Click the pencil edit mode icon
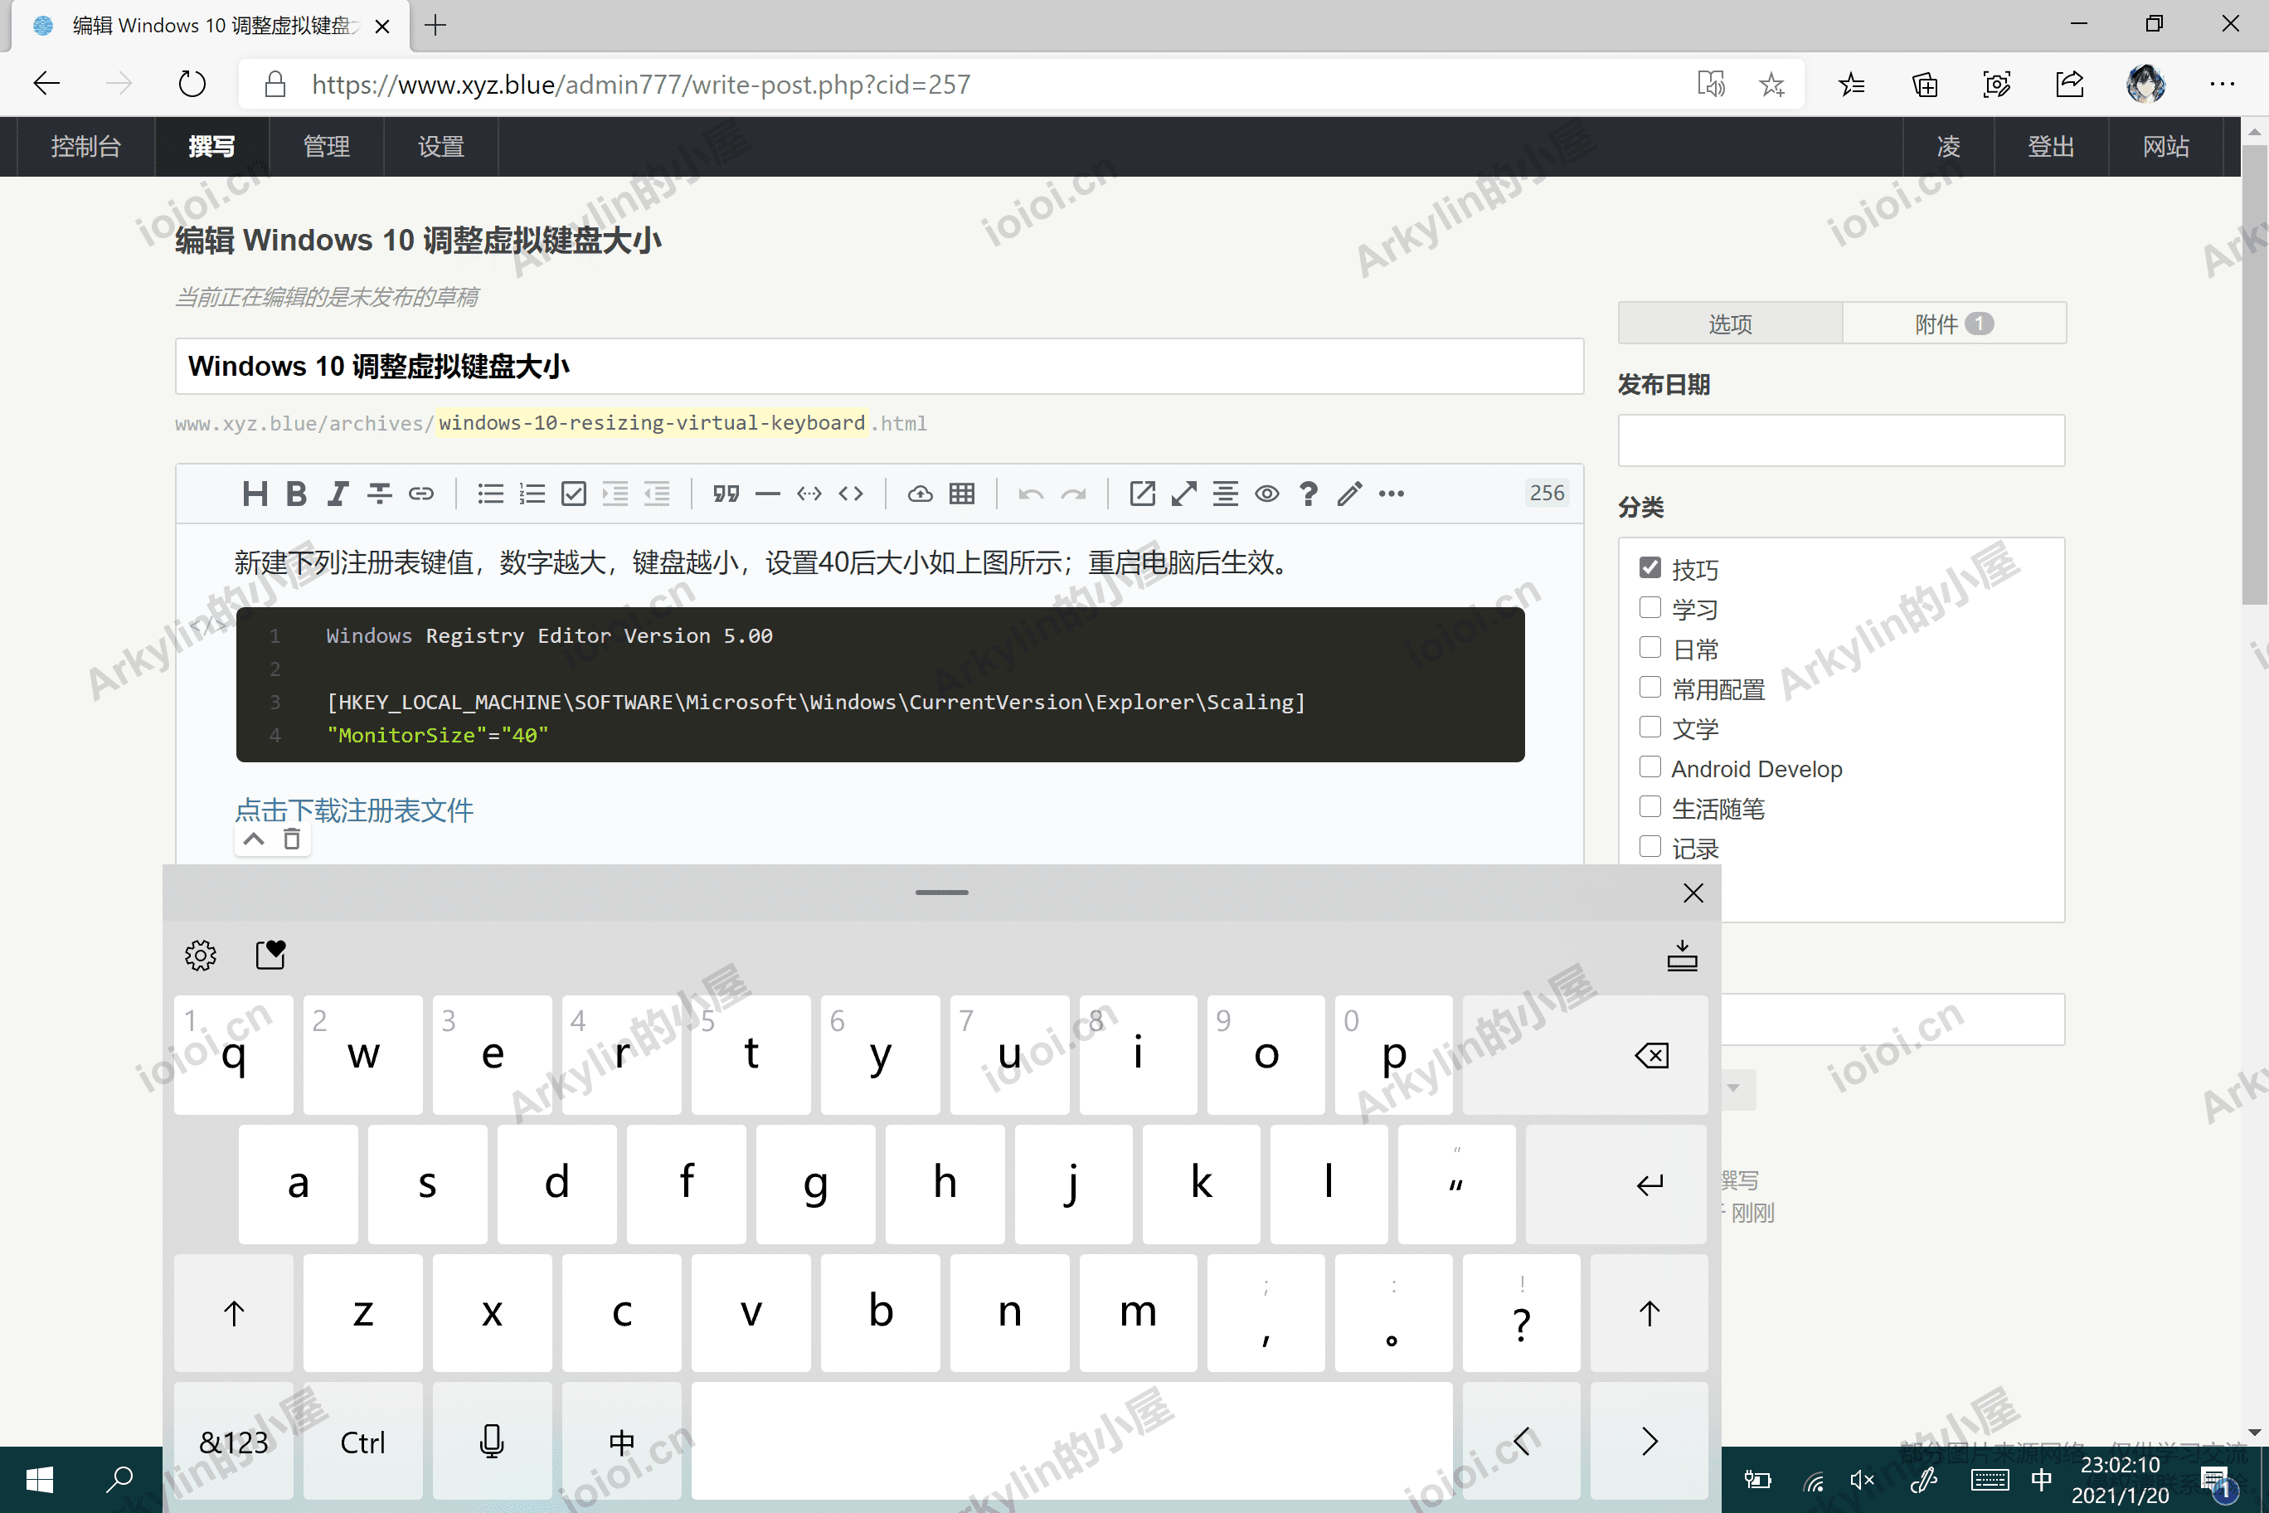 point(1349,494)
